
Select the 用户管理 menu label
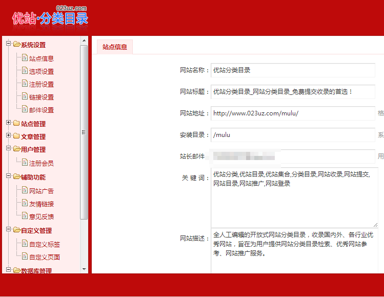33,149
